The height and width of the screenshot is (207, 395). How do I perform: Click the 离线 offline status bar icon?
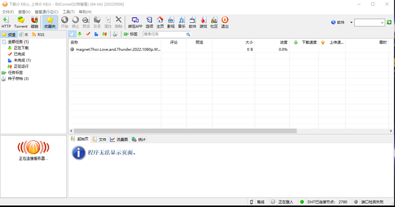[x=251, y=202]
